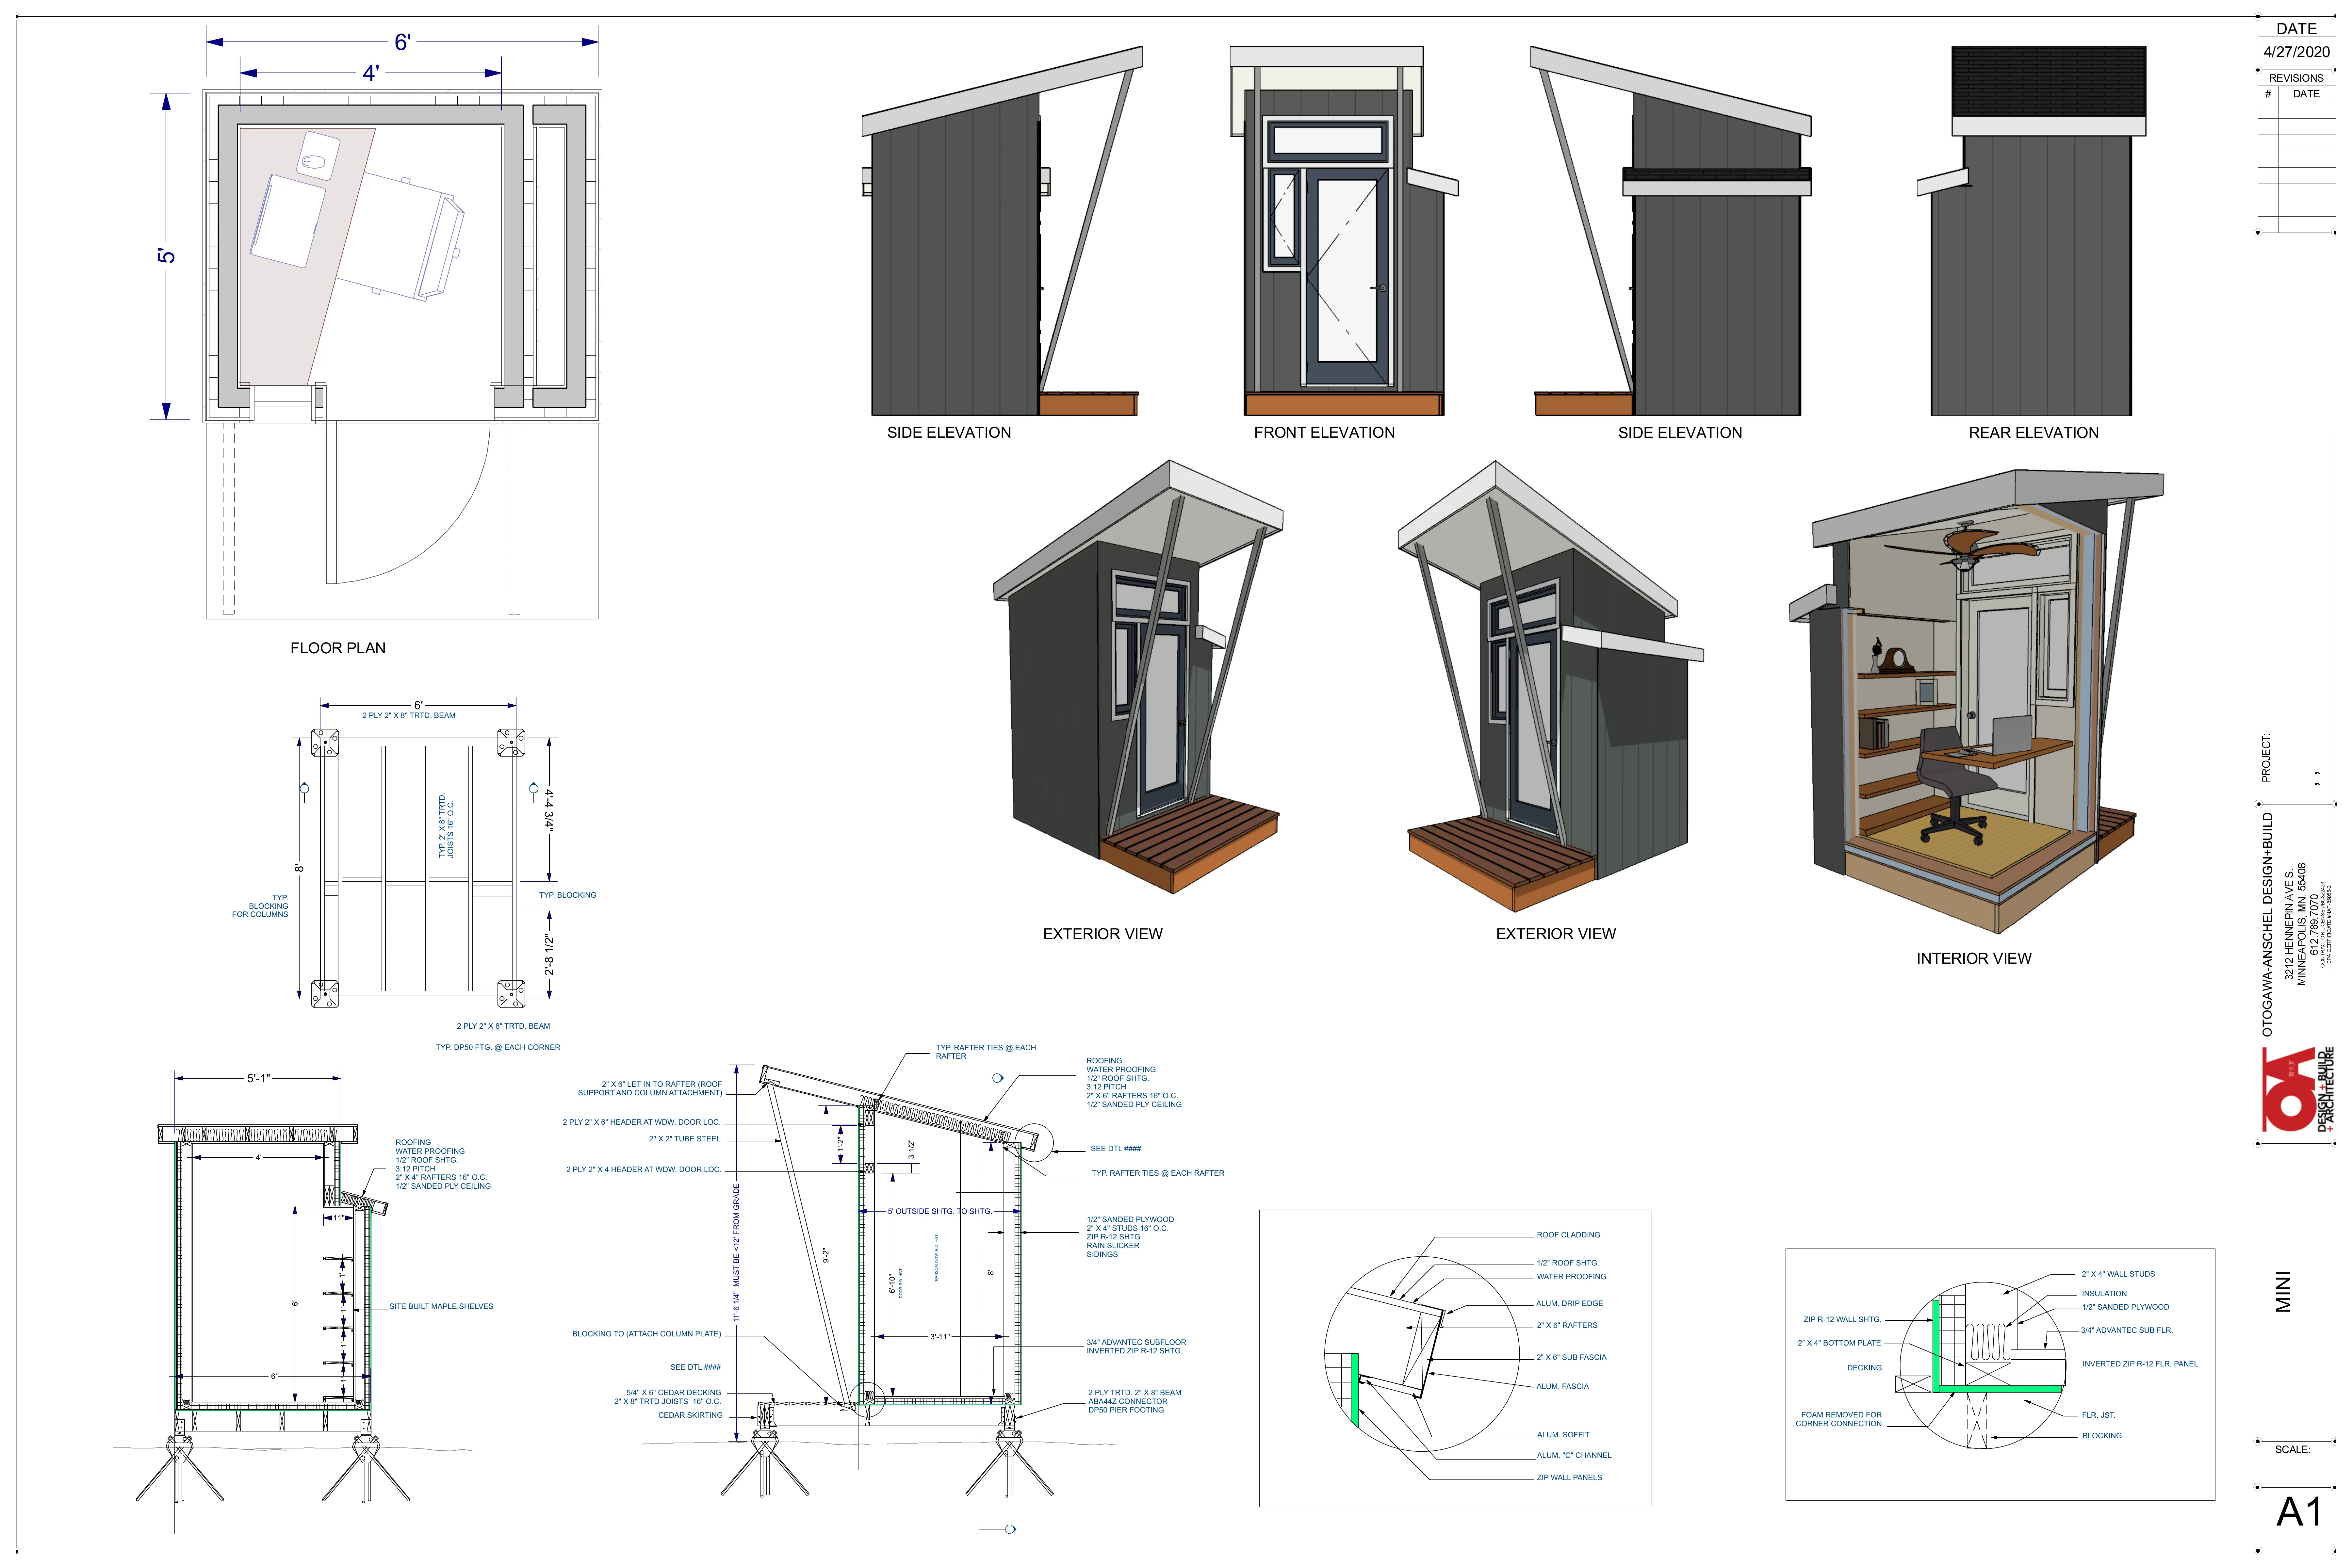
Task: Click the TYP. DP50 FTG. @ EACH CORNER note
Action: (498, 1047)
